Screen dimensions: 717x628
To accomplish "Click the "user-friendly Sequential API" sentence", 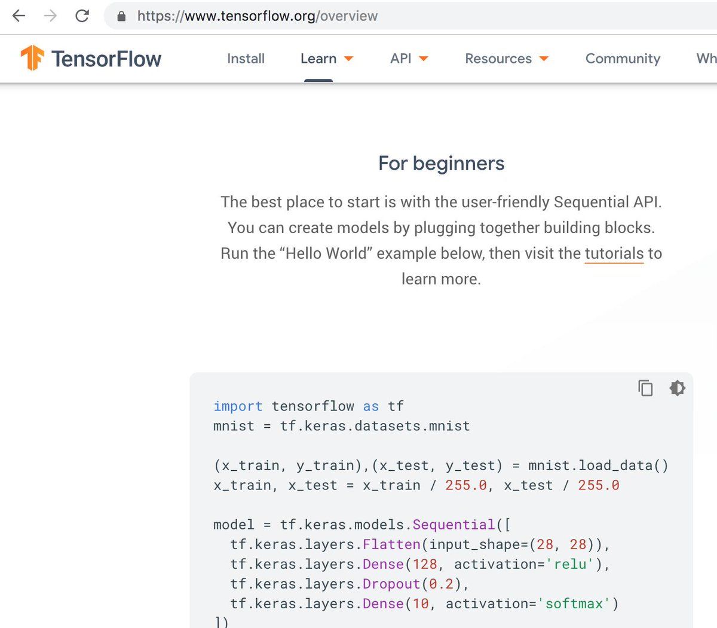I will pos(441,202).
